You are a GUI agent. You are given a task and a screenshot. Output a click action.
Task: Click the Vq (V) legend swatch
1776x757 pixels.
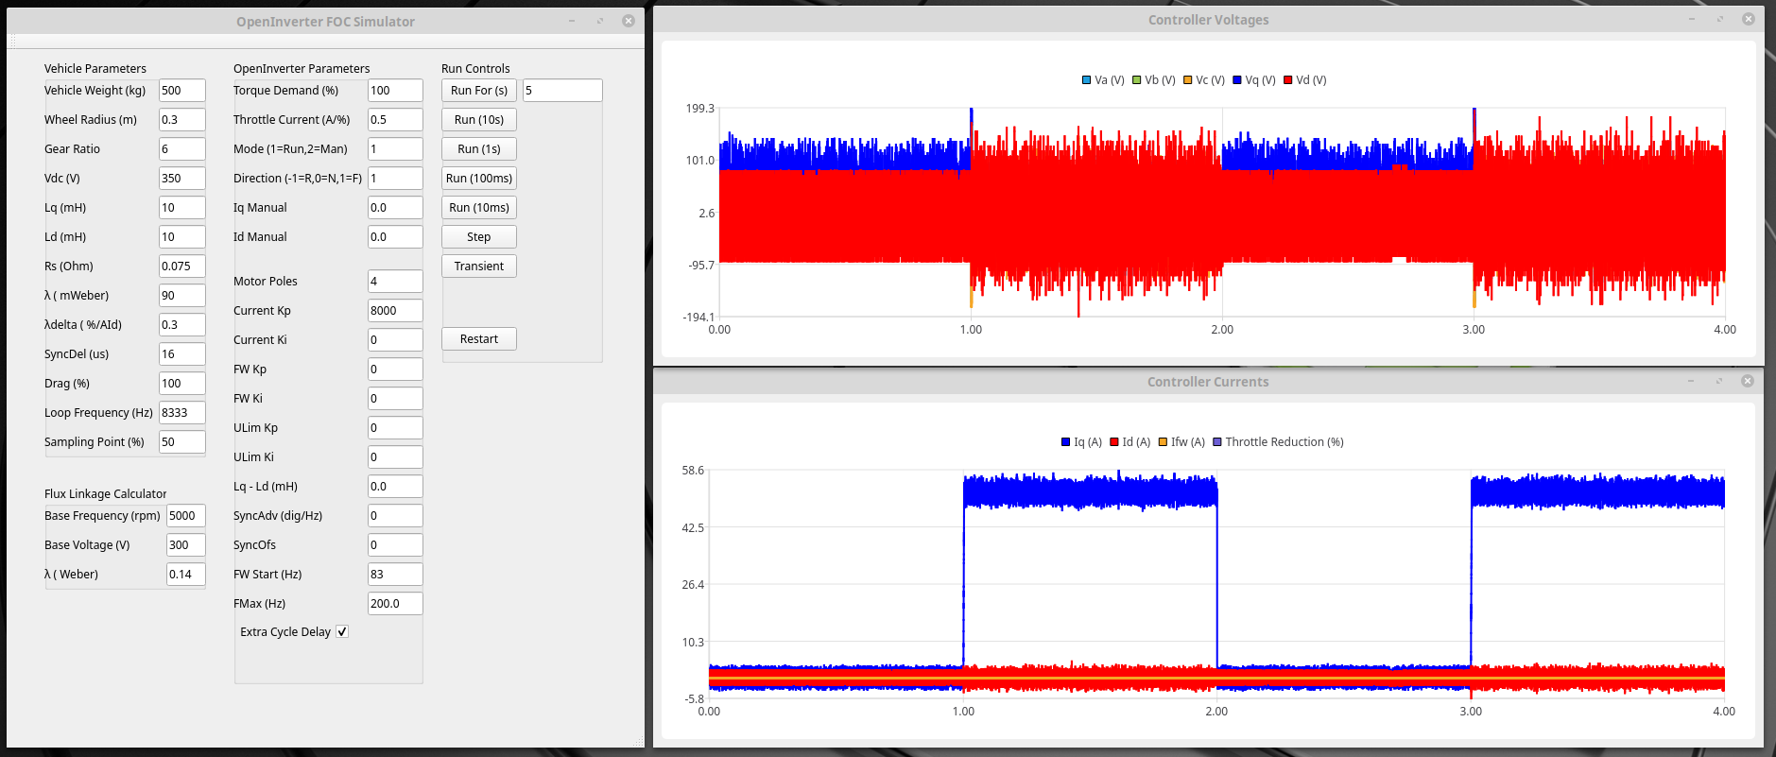click(x=1237, y=80)
